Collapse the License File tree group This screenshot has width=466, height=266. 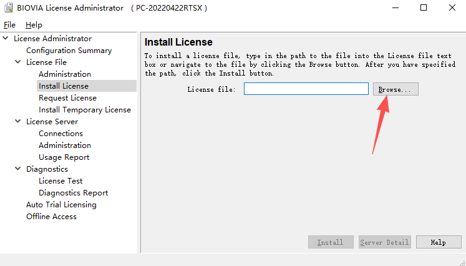tap(18, 62)
